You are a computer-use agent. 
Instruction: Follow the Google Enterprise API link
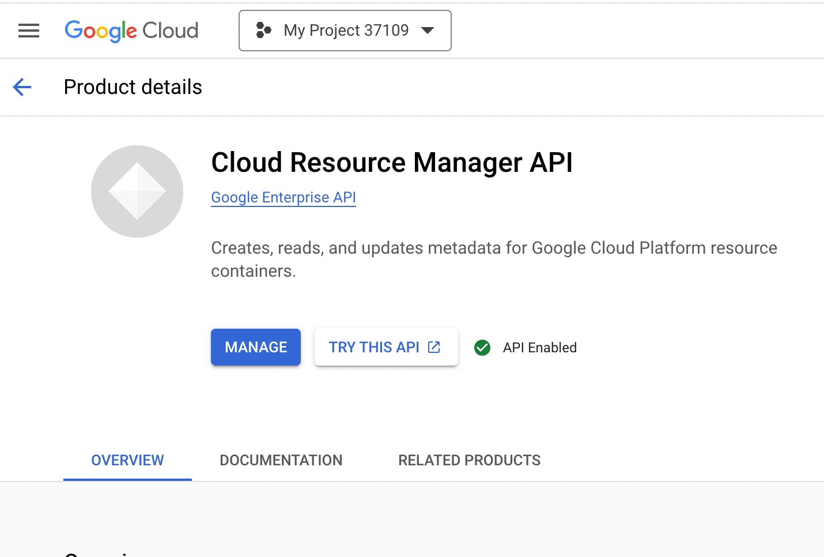pyautogui.click(x=284, y=197)
